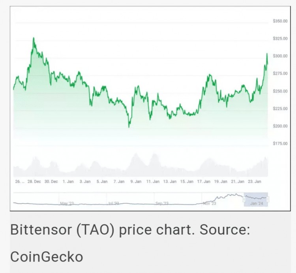Click the Sep '23 label in navigator
The width and height of the screenshot is (296, 273).
(x=162, y=203)
